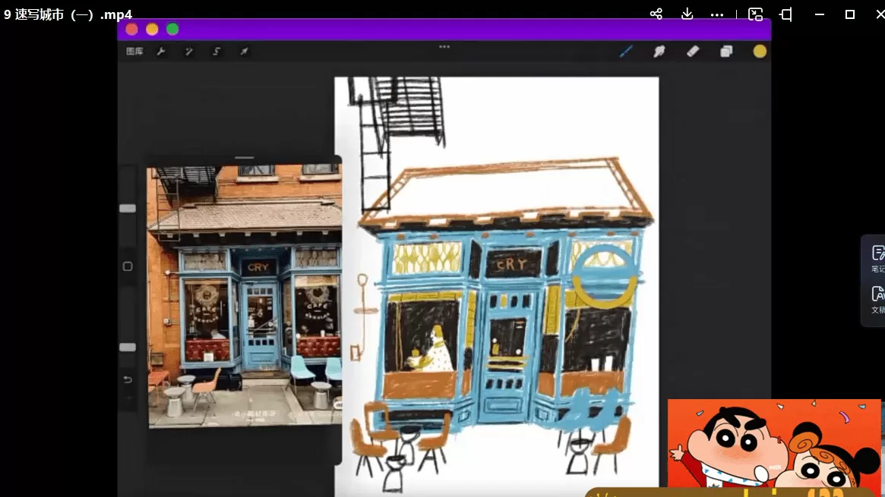Open the three-dot more options menu
The image size is (885, 497).
(x=717, y=14)
